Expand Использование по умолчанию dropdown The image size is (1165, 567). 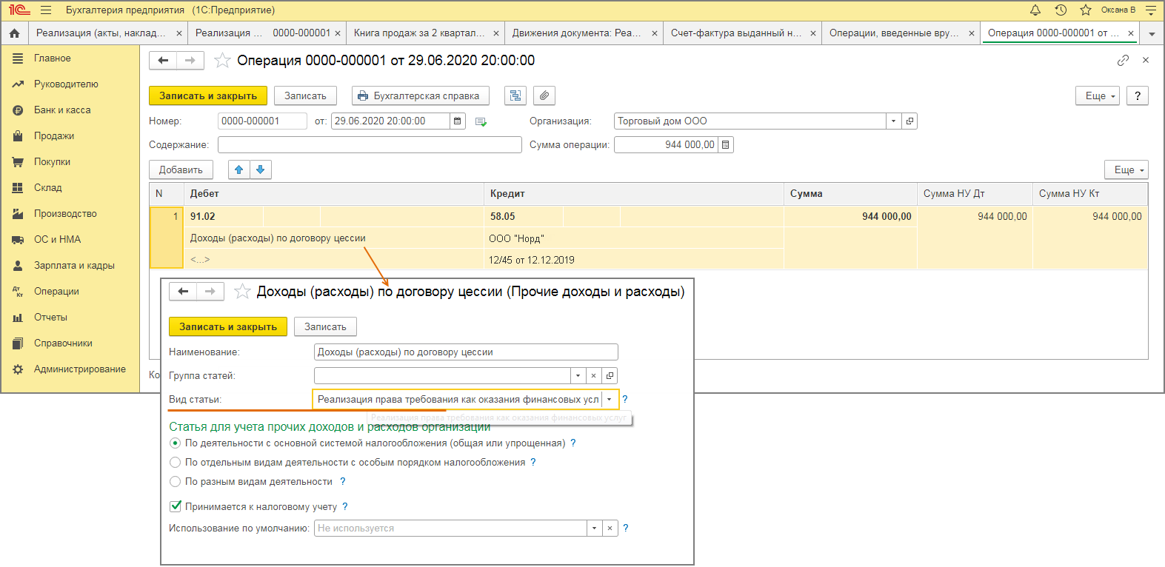point(594,529)
